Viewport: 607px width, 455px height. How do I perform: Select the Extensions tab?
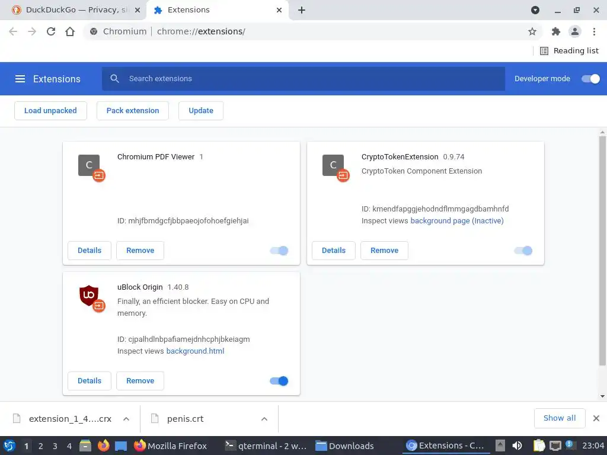tap(217, 10)
